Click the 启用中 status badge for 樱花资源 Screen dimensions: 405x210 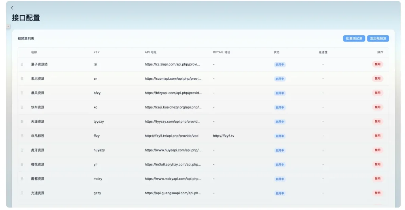pos(280,165)
